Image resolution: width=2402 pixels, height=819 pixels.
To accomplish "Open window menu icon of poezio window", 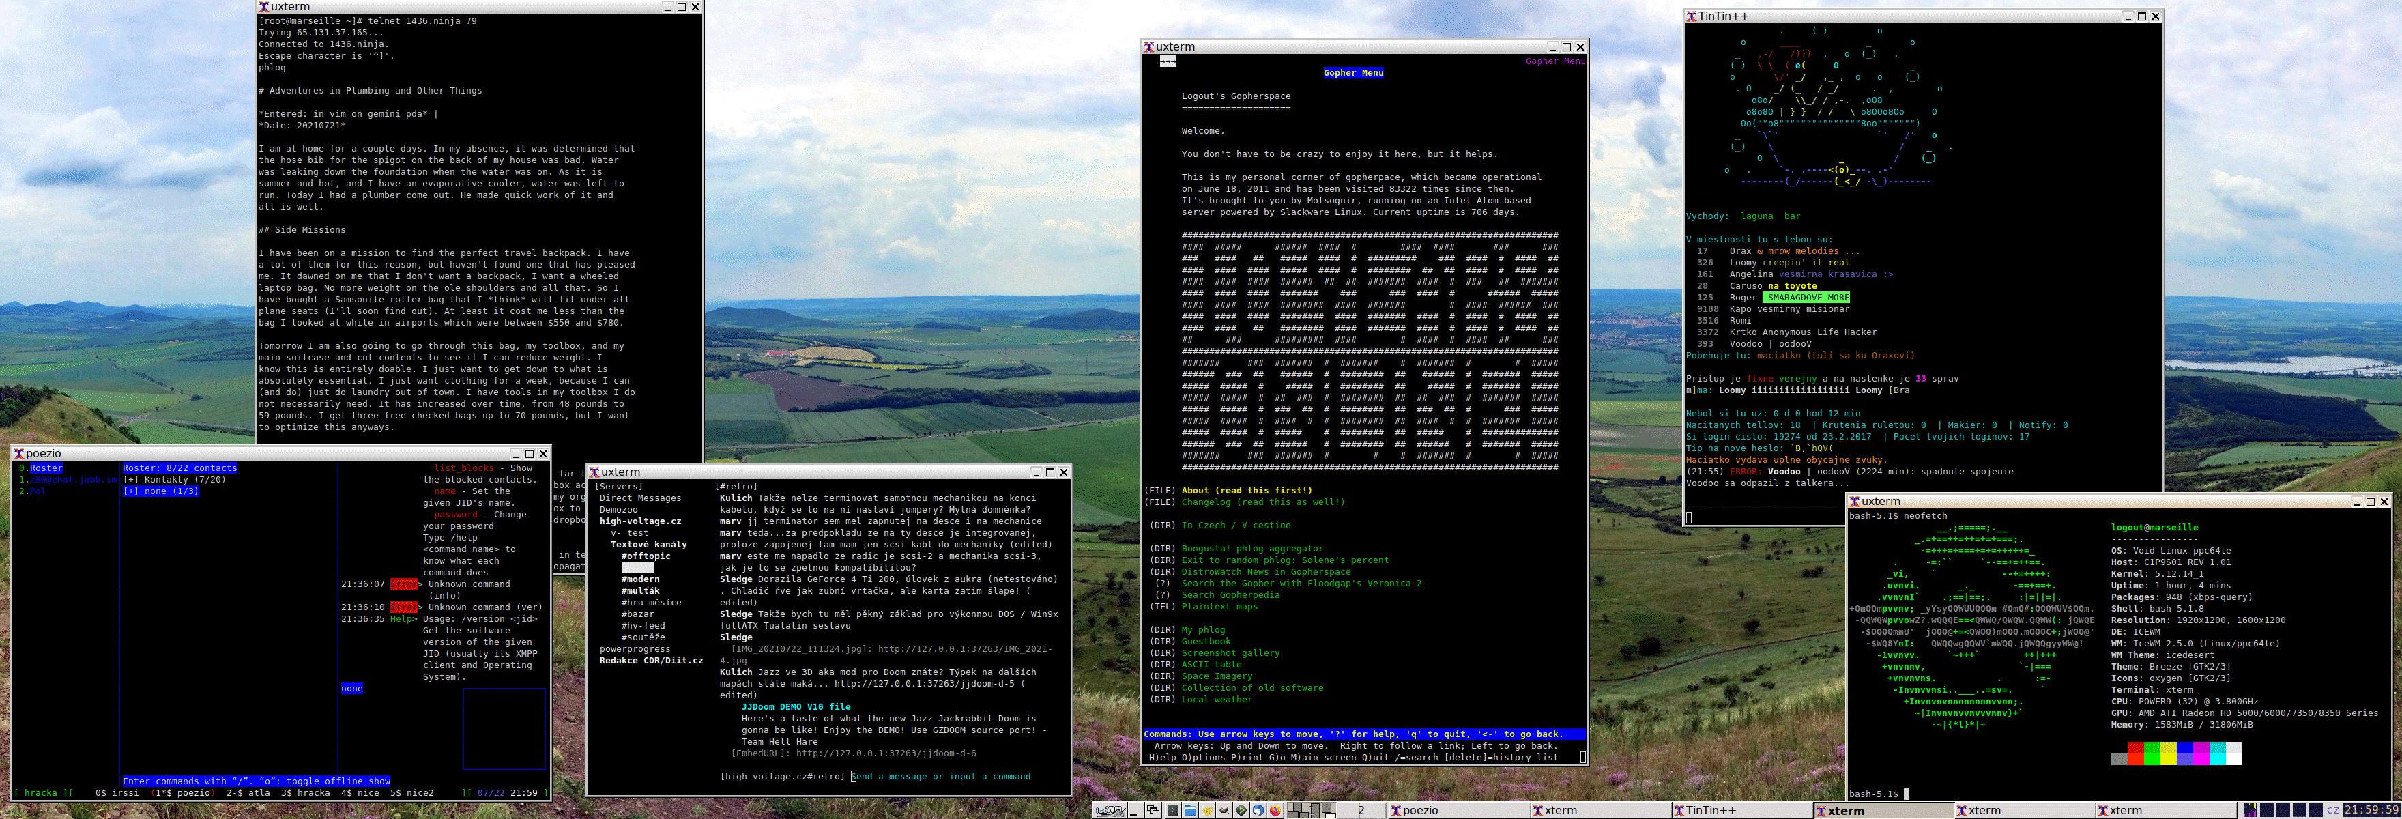I will tap(18, 453).
